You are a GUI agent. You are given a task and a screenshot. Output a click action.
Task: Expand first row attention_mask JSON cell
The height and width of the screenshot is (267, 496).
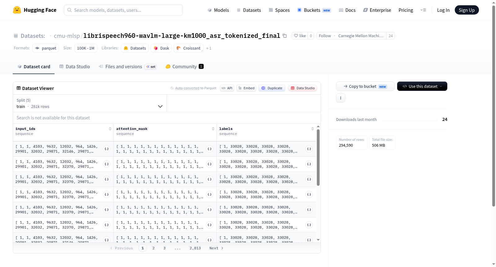[210, 149]
